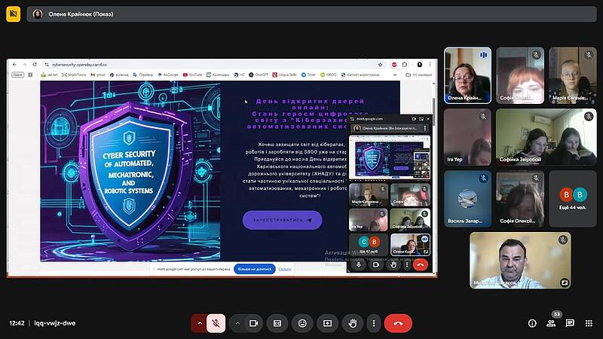The height and width of the screenshot is (339, 603).
Task: Open the activities grid panel
Action: click(x=589, y=323)
